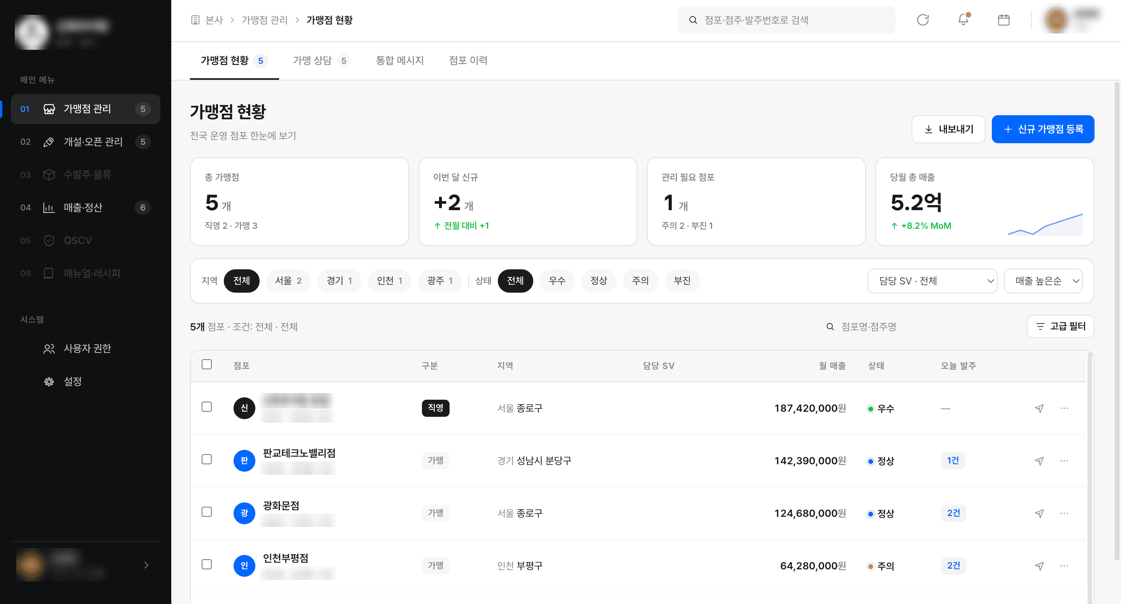Image resolution: width=1121 pixels, height=604 pixels.
Task: Open the 담당 SV · 전체 dropdown
Action: 932,281
